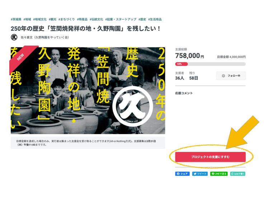Open the noteで書く share button
264x198 pixels.
pyautogui.click(x=238, y=174)
